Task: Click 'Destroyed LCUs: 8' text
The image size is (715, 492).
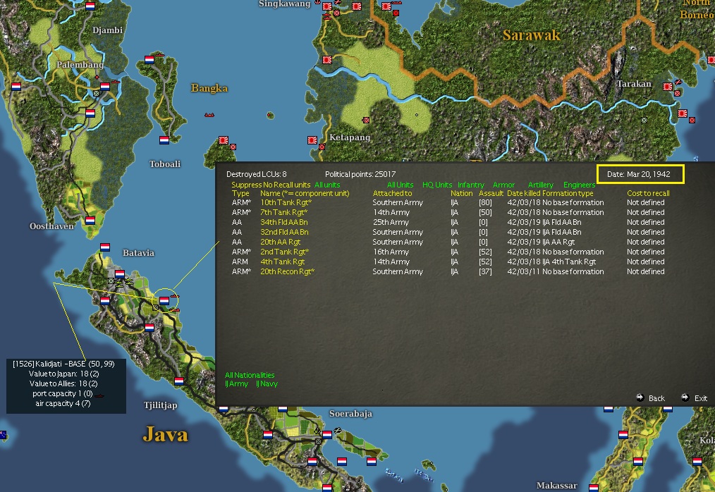Action: point(256,174)
